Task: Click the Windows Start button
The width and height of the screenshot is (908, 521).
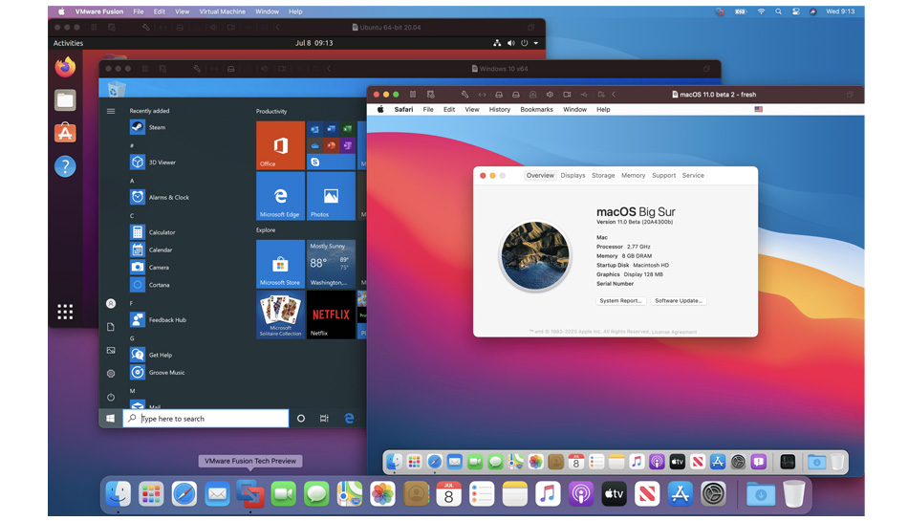Action: click(110, 418)
